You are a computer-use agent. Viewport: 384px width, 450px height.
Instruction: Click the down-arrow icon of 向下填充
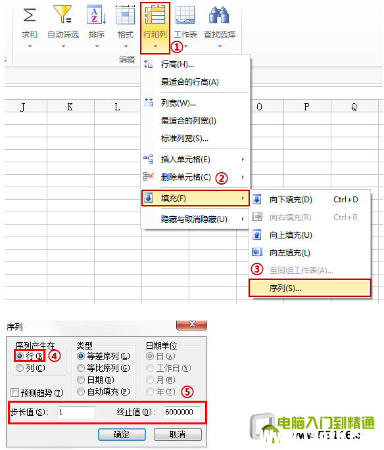pos(256,199)
